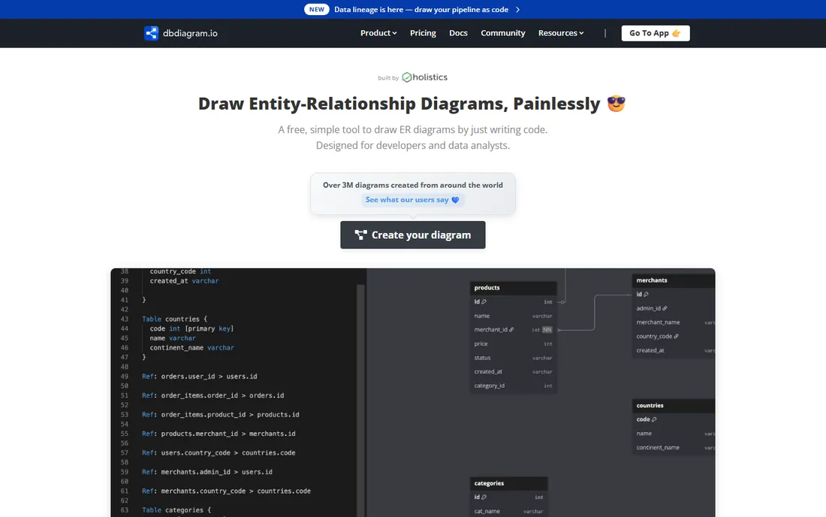The image size is (826, 517).
Task: Click 'Ref: merchants.admin_id > users.id' line
Action: click(x=207, y=472)
